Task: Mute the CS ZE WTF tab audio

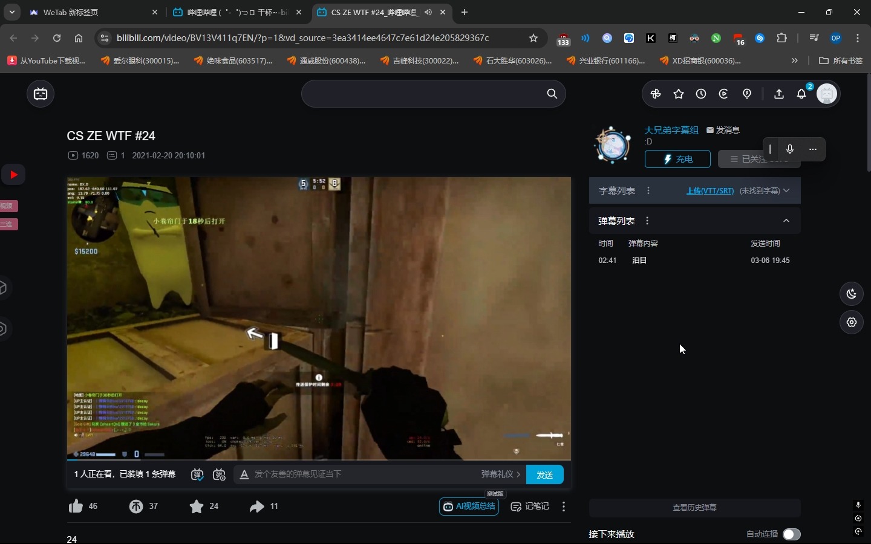Action: (428, 12)
